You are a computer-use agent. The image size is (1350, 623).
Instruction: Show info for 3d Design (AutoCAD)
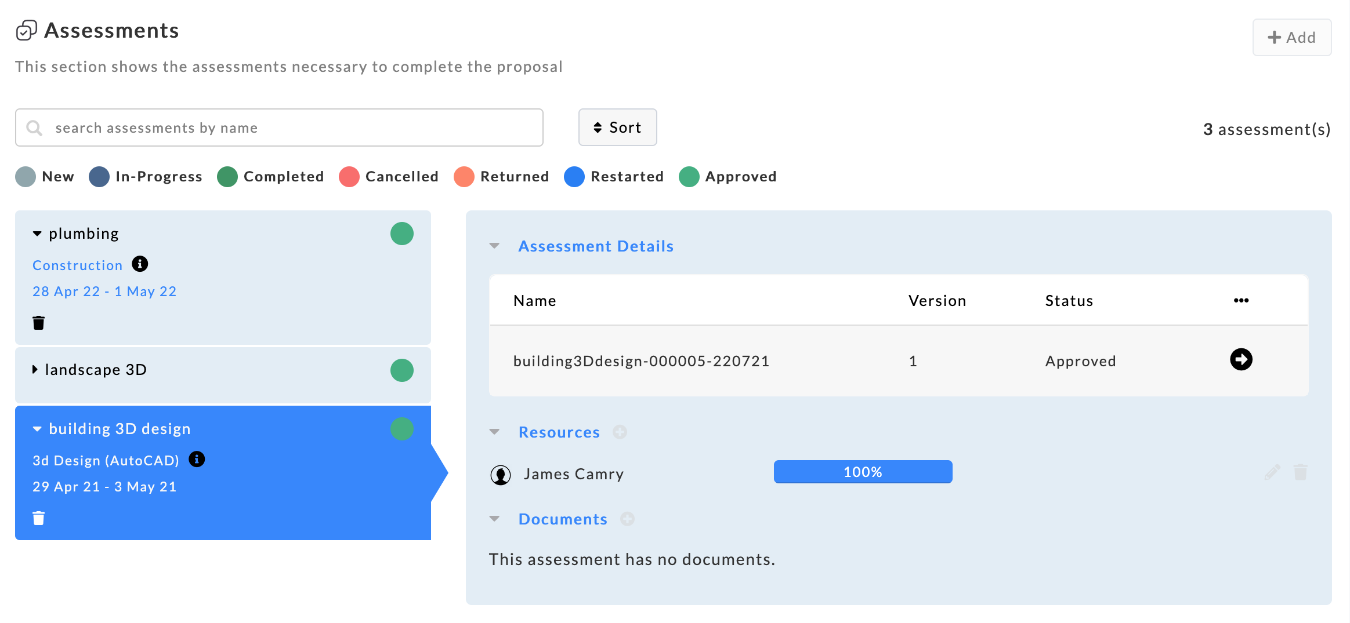(x=197, y=460)
